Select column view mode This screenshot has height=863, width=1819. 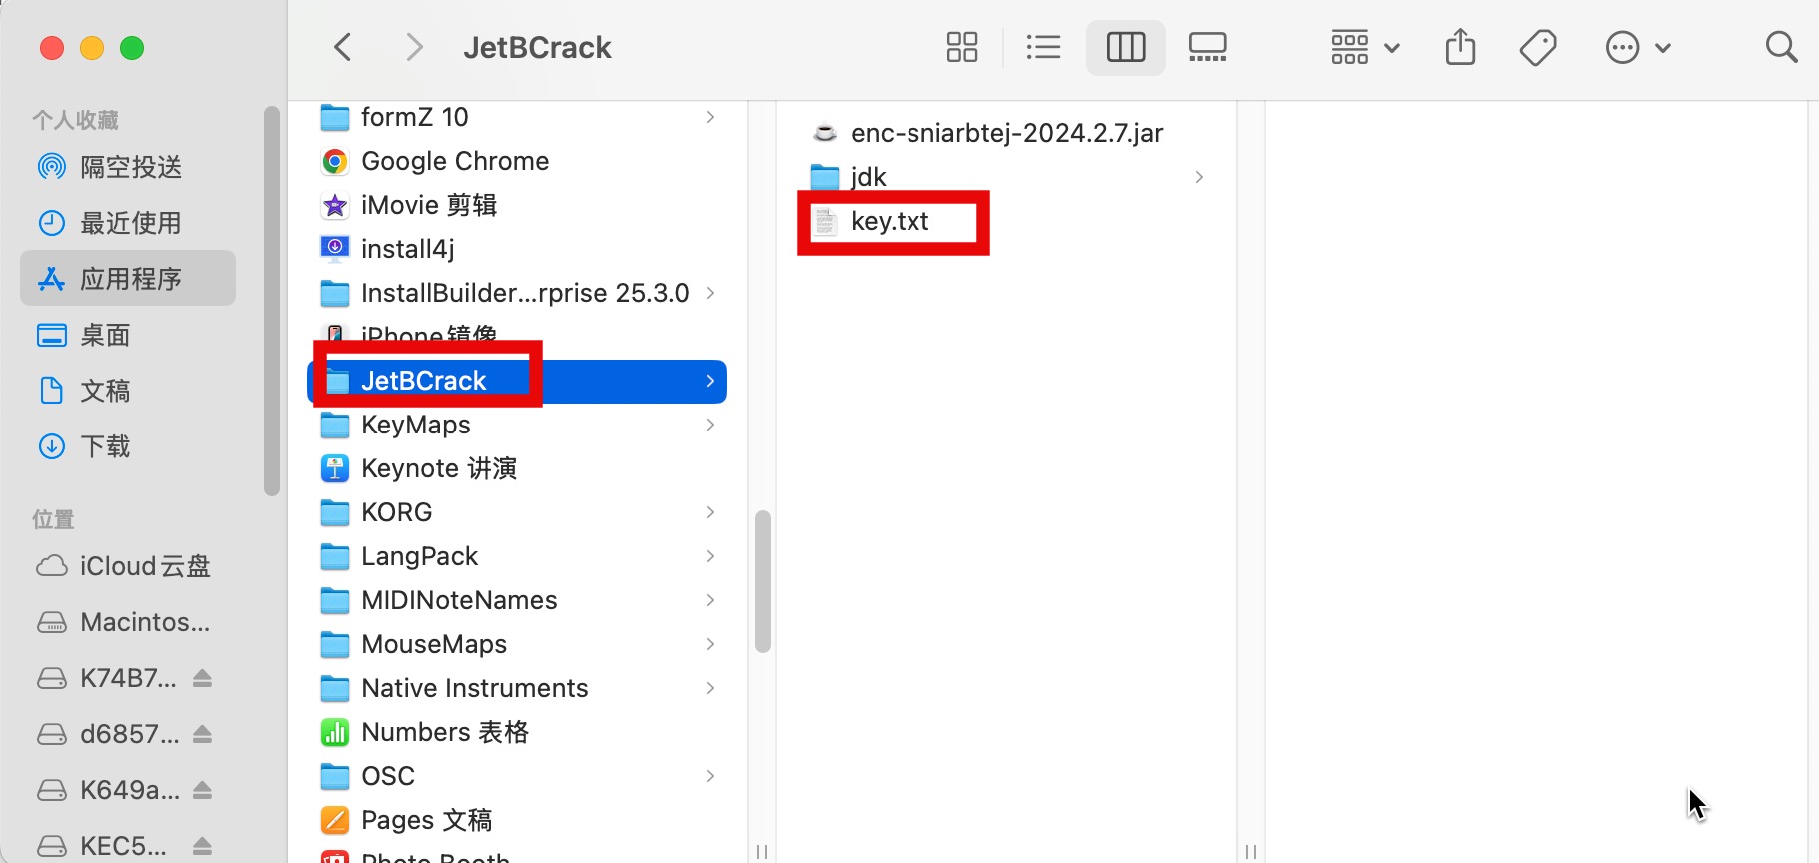coord(1125,47)
